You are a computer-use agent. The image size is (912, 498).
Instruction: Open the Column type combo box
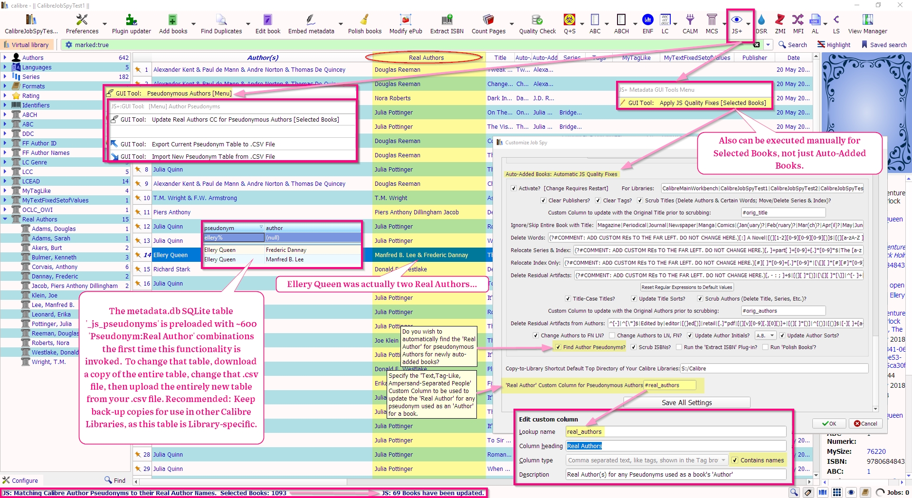[647, 460]
